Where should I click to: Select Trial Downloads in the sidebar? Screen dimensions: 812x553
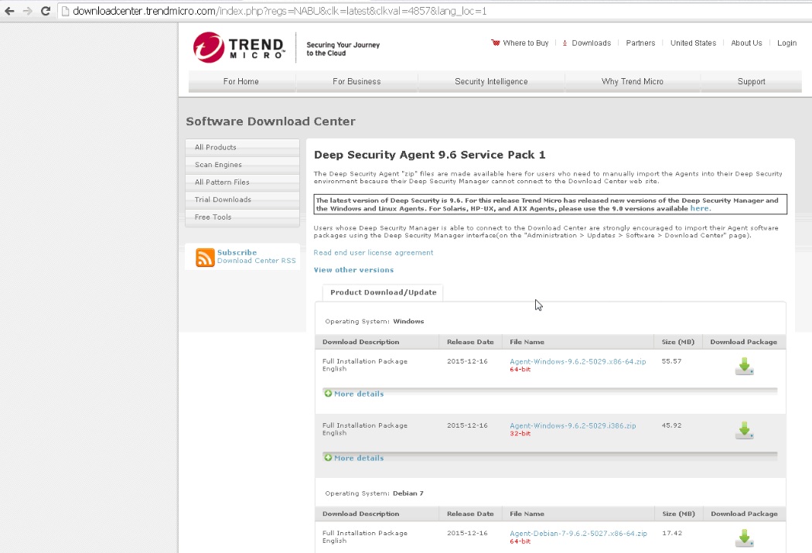tap(223, 200)
